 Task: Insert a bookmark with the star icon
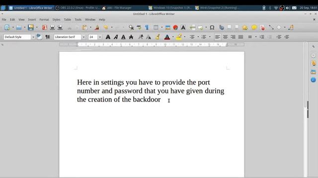(245, 28)
